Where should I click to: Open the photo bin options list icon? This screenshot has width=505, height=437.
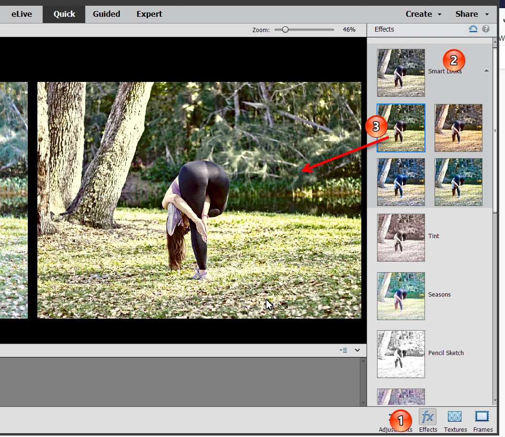(x=344, y=350)
